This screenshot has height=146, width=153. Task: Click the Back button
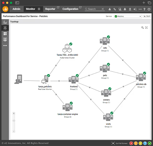(x=147, y=16)
